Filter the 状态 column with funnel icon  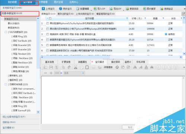181,18
